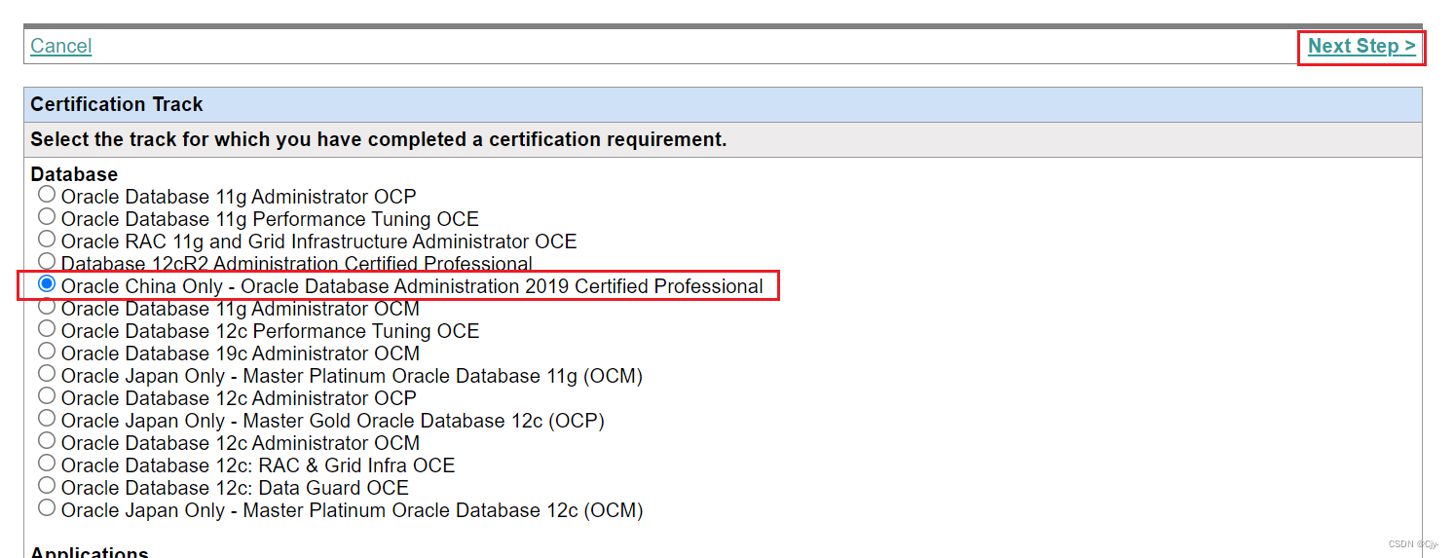The width and height of the screenshot is (1454, 558).
Task: Click the Database section heading
Action: pos(74,174)
